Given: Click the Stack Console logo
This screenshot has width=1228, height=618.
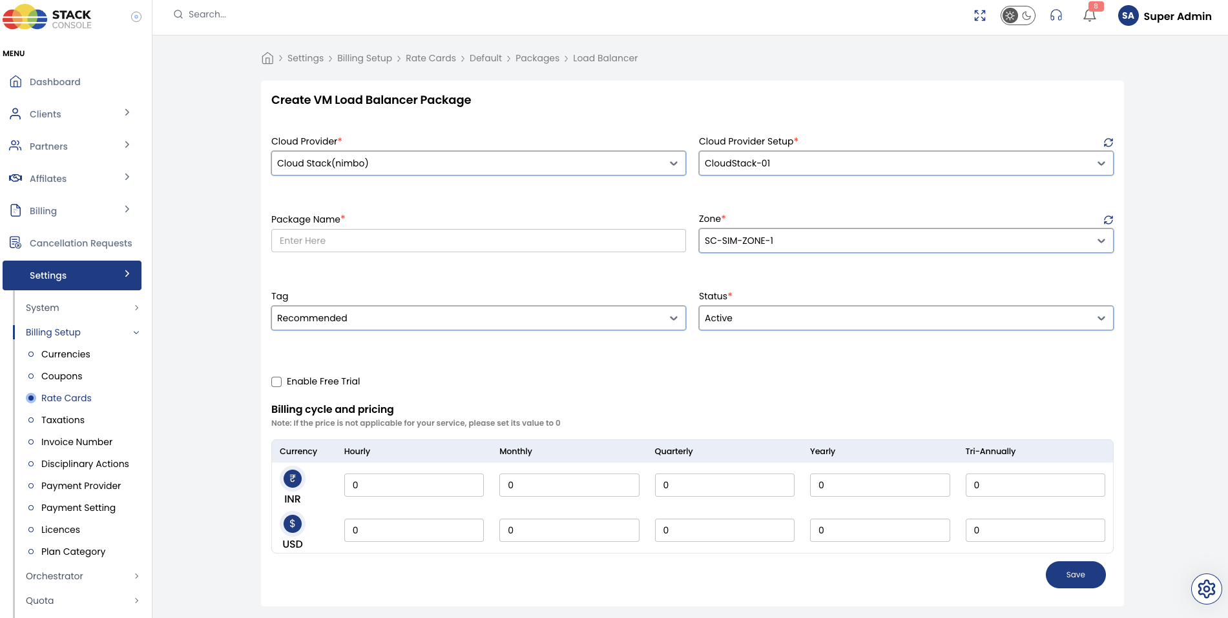Looking at the screenshot, I should [47, 17].
